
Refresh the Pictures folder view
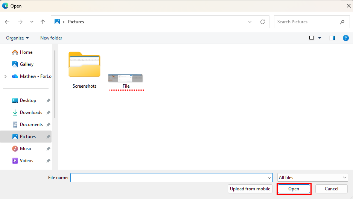[x=263, y=22]
